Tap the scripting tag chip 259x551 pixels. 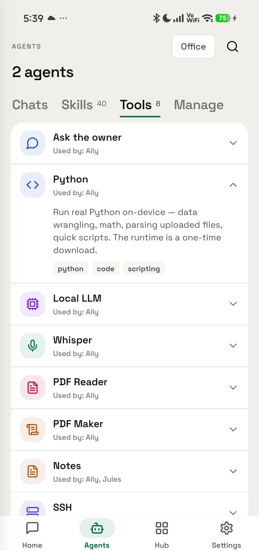pos(144,269)
